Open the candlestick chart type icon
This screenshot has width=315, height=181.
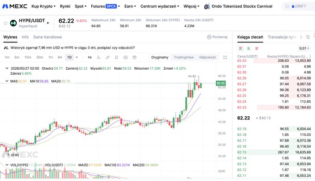pyautogui.click(x=89, y=57)
